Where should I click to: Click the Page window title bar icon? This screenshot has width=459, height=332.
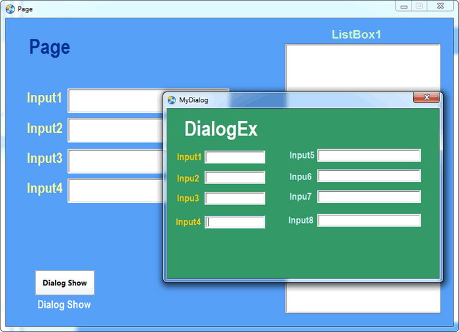pos(10,9)
